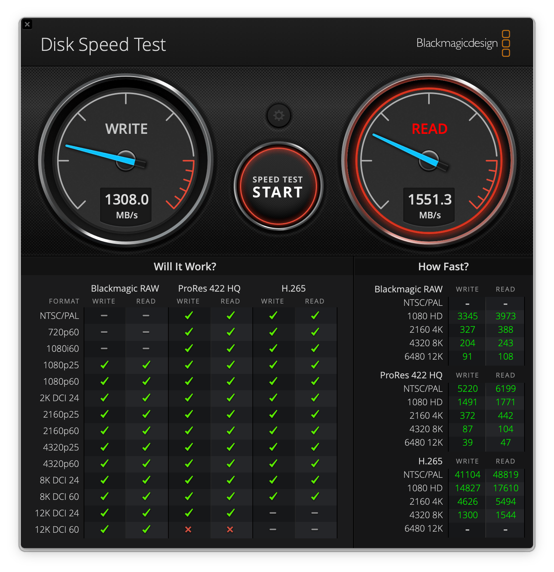Select the How Fast? panel header
The width and height of the screenshot is (554, 572).
[x=443, y=267]
